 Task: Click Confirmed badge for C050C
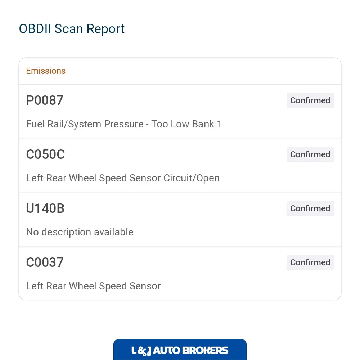click(310, 154)
